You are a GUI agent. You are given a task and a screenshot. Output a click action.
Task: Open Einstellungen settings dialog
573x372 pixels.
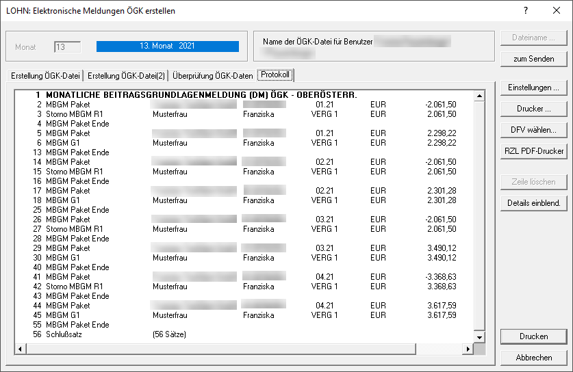click(x=533, y=88)
